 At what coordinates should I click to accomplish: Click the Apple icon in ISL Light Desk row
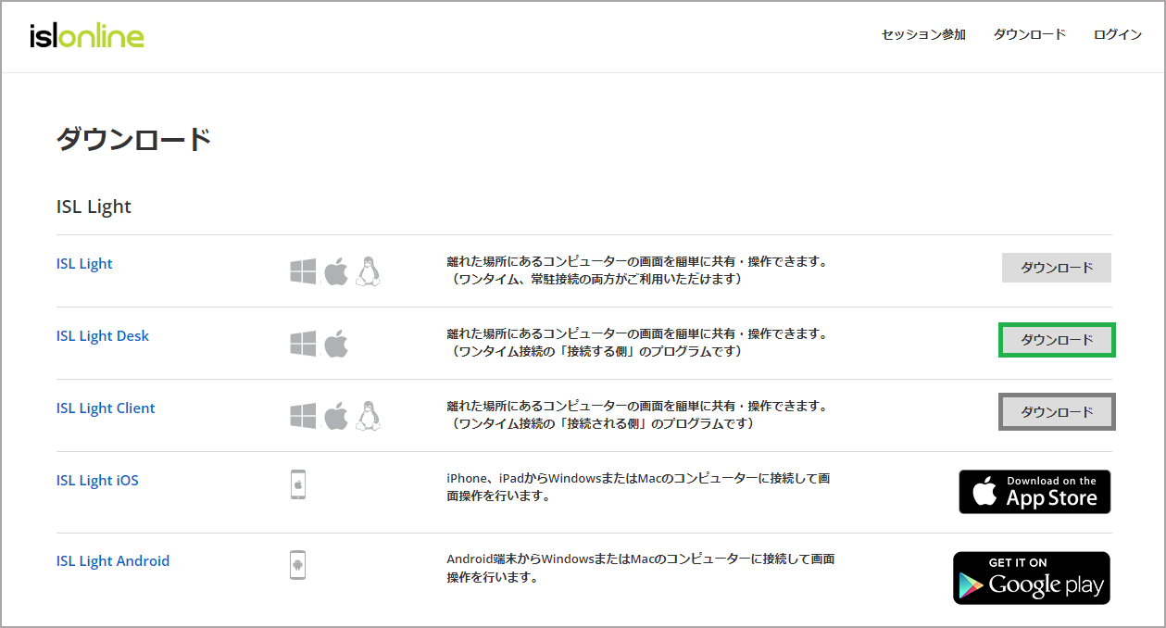335,343
